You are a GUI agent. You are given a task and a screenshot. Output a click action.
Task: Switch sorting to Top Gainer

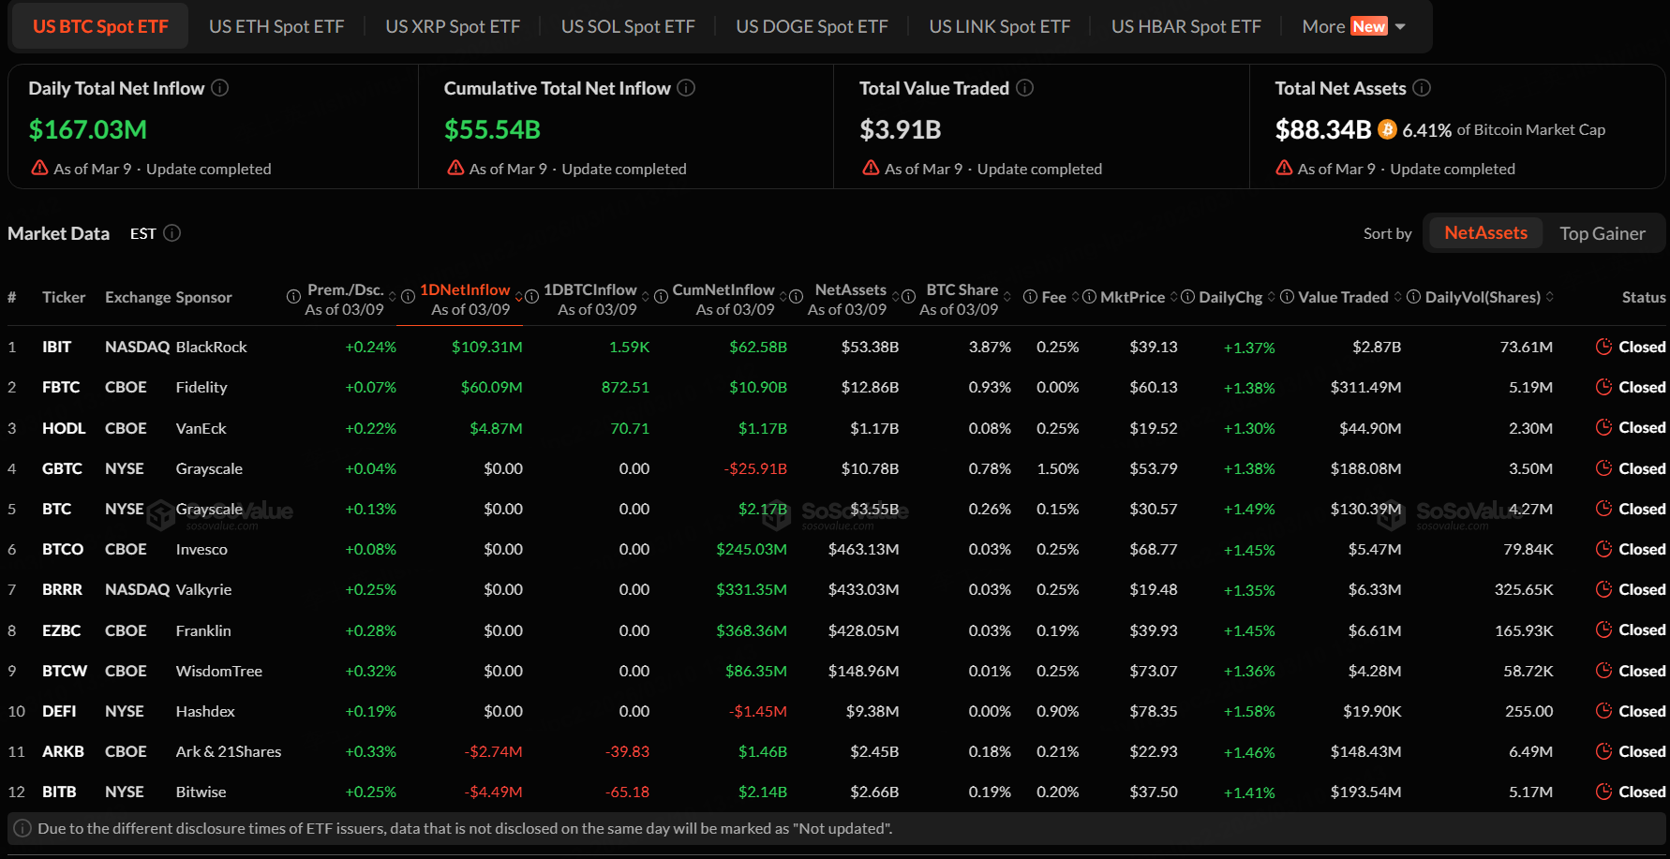tap(1602, 233)
